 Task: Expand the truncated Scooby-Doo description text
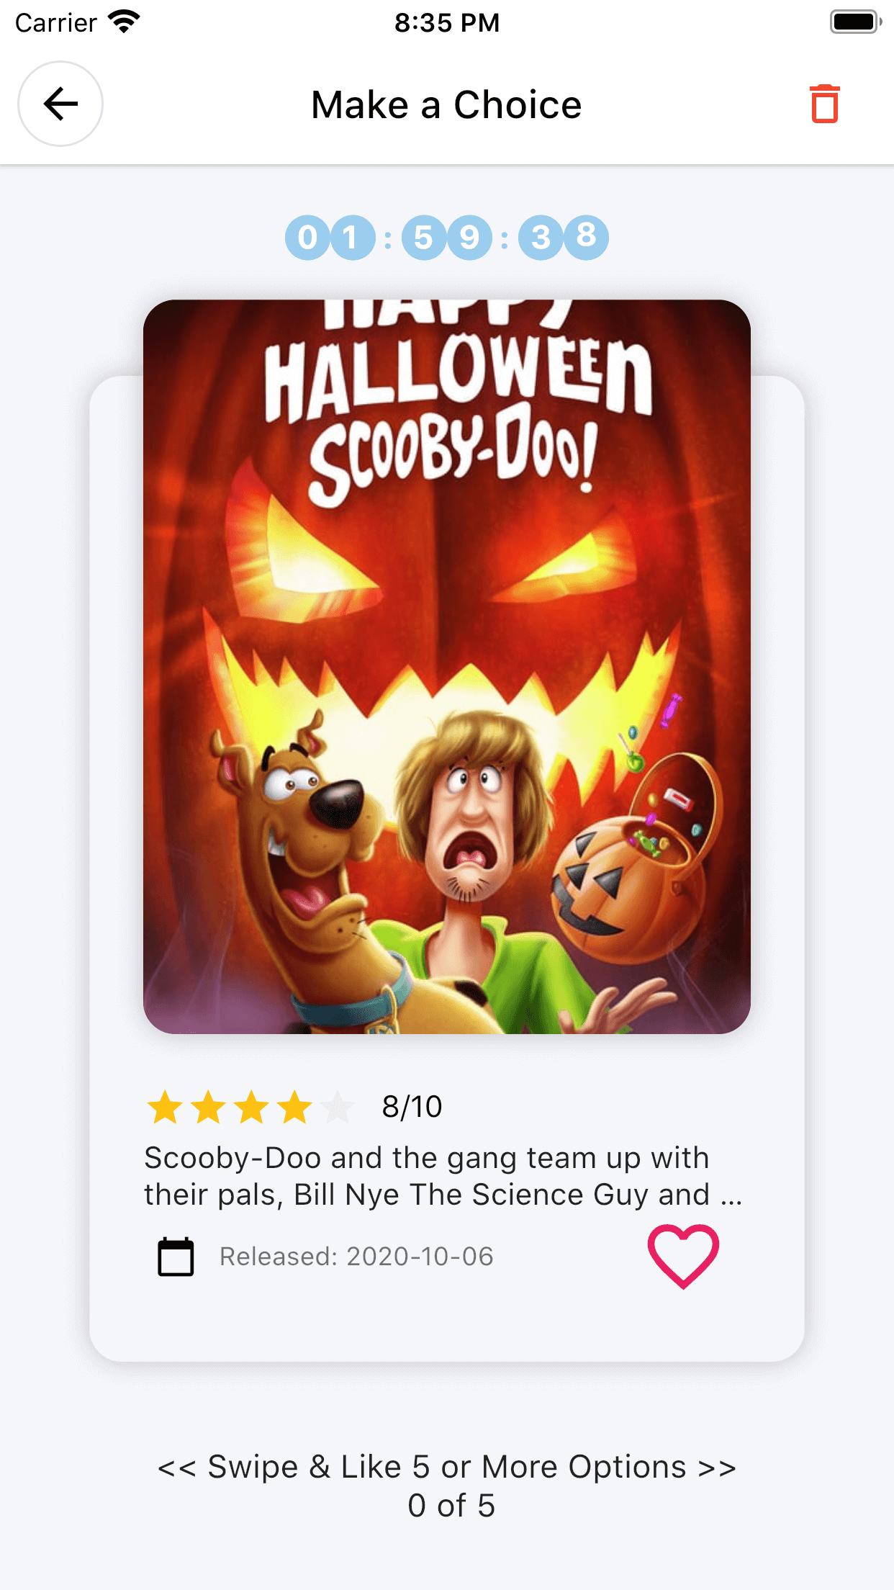coord(443,1176)
